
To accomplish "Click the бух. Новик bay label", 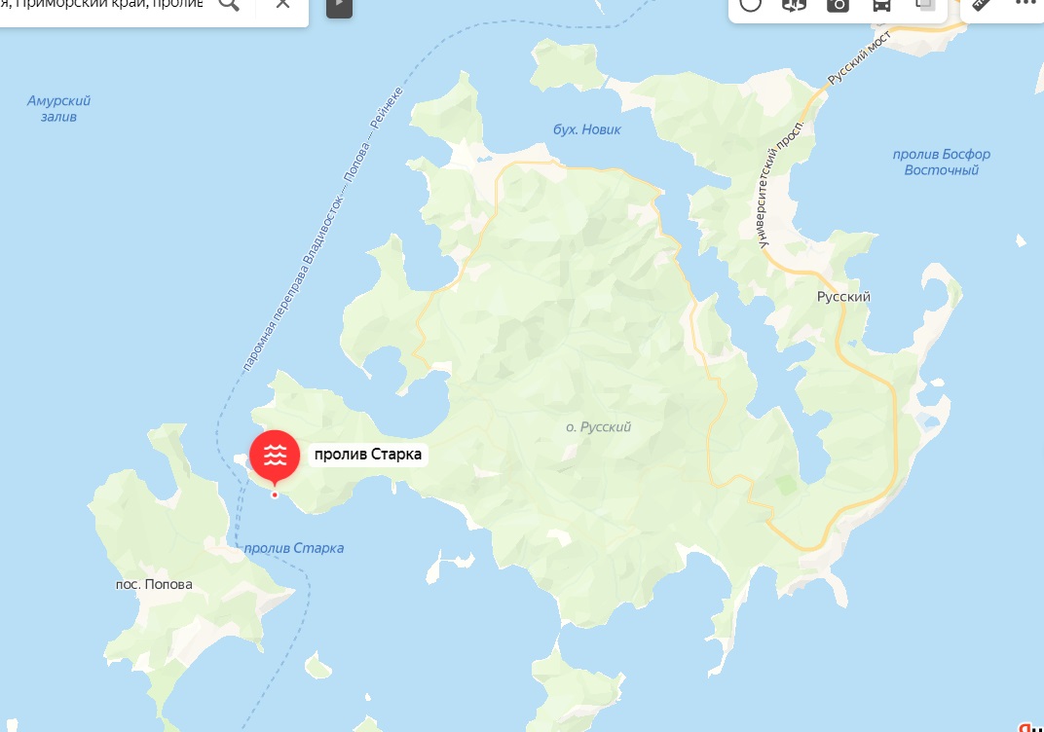I will click(x=586, y=129).
